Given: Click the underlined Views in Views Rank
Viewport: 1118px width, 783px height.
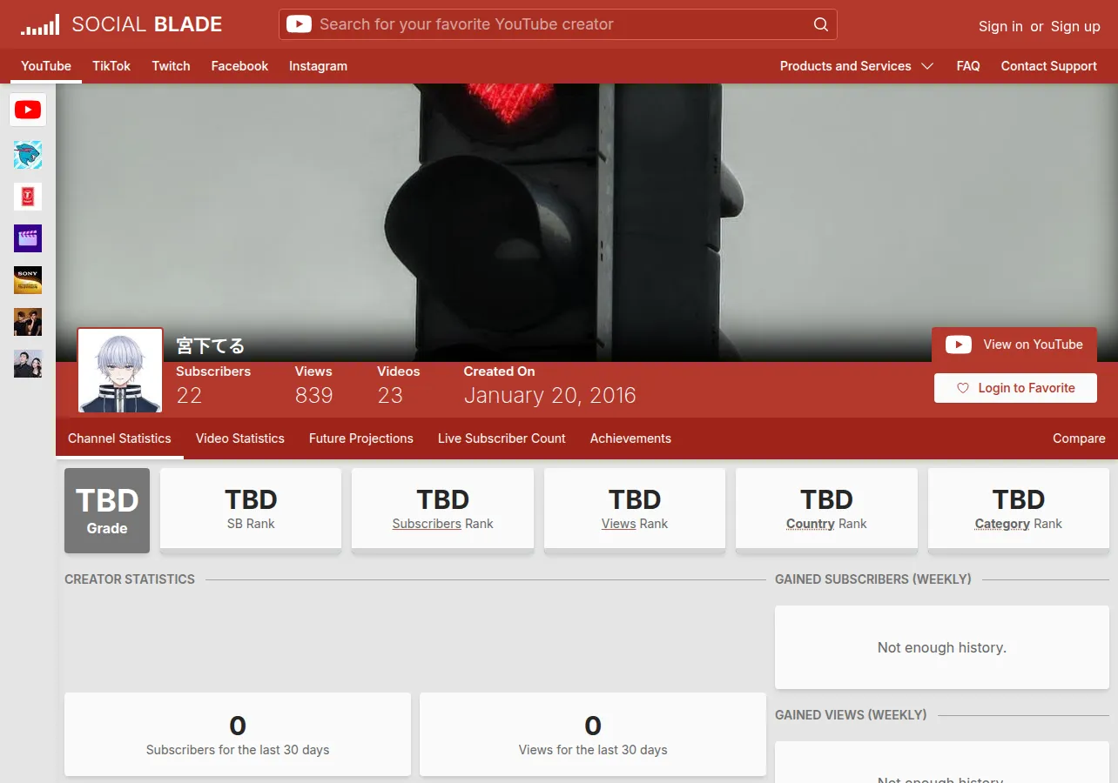Looking at the screenshot, I should [619, 524].
